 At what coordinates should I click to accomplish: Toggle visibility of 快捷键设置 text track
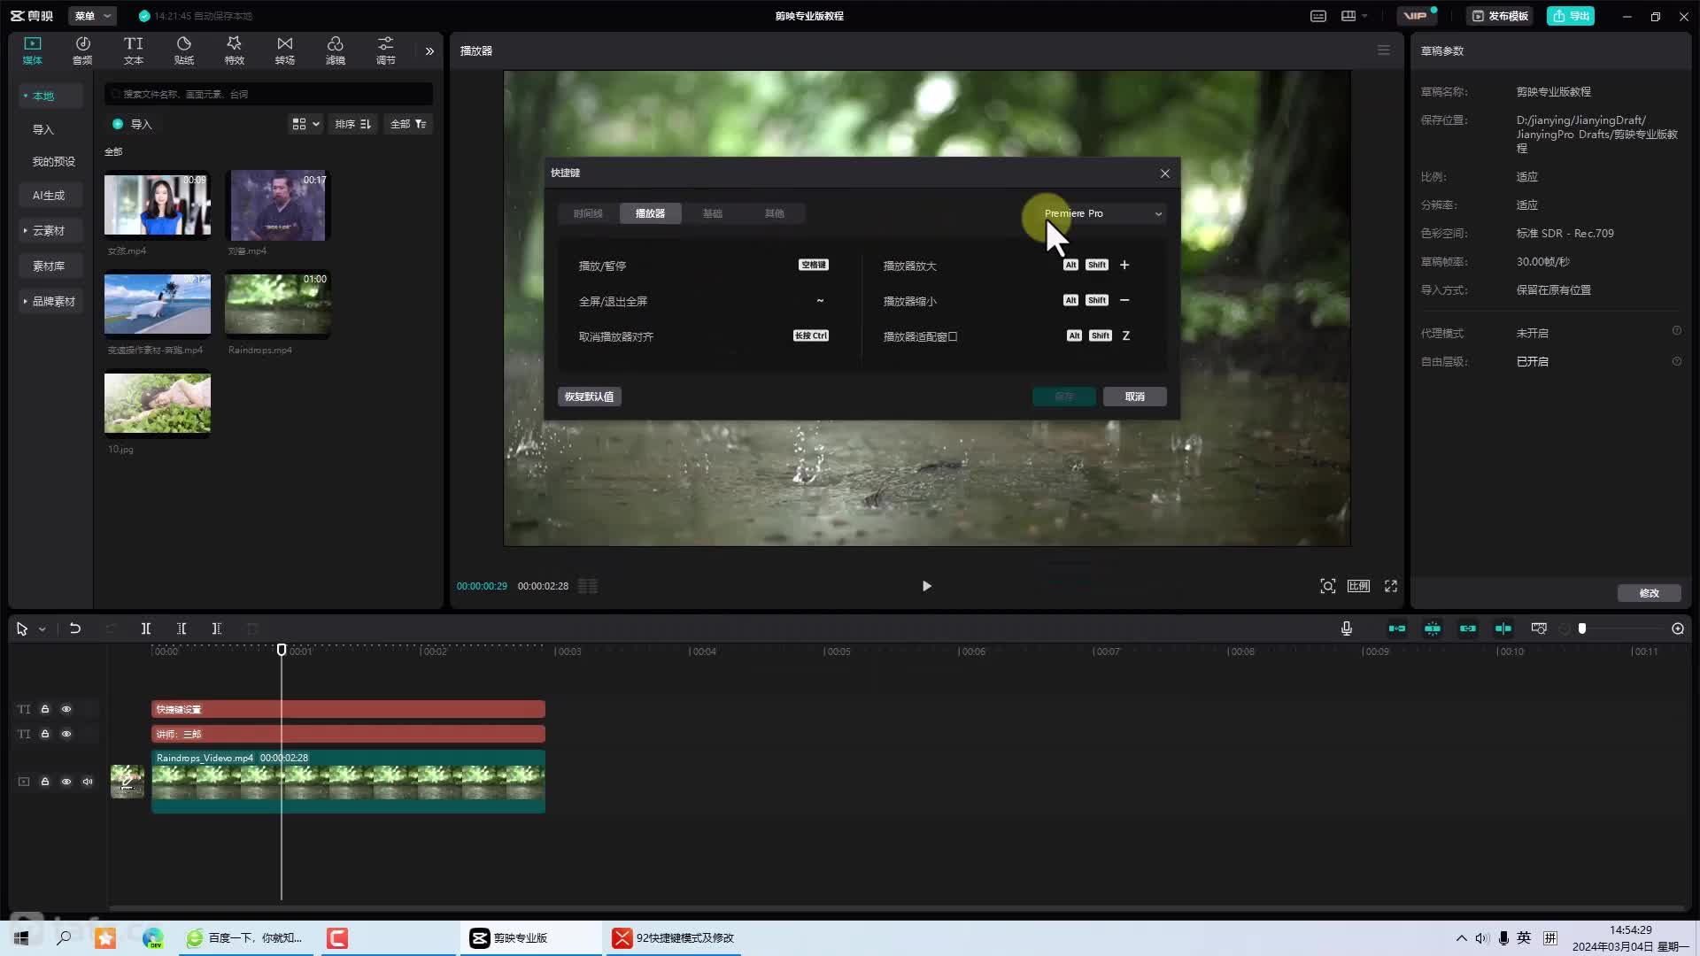pos(66,709)
